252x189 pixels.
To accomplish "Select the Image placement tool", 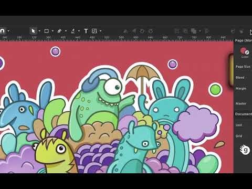I will 94,31.
